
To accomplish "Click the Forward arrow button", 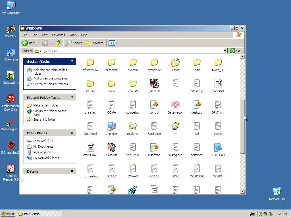I will coord(45,43).
